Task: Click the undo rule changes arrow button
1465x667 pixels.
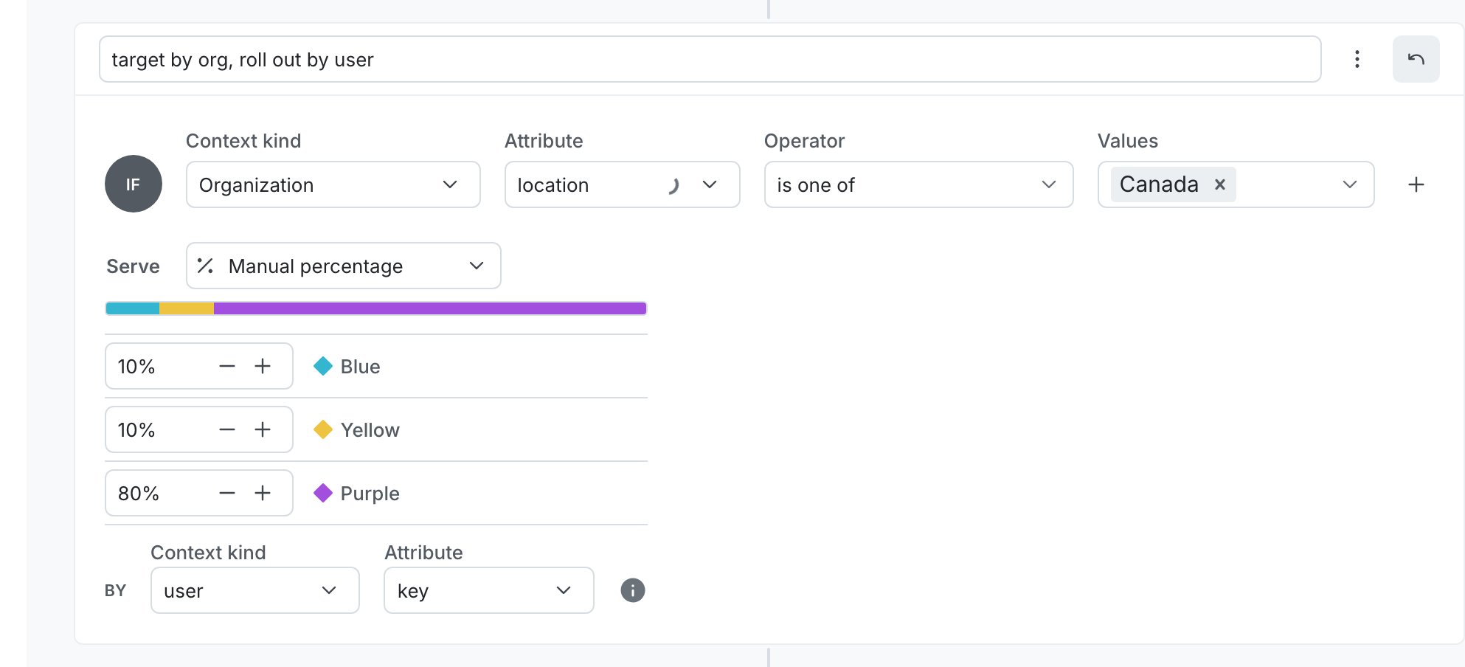Action: 1416,59
